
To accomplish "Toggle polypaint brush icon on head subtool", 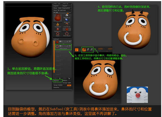I will point(67,41).
